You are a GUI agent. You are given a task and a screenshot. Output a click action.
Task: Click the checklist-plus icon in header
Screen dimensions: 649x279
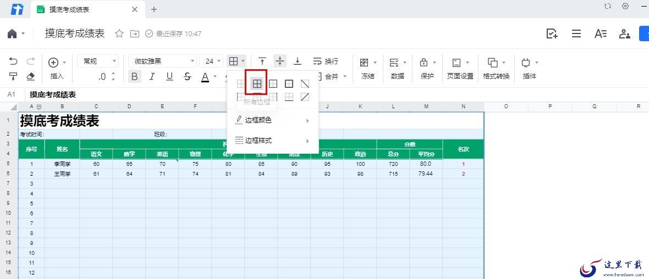point(552,34)
